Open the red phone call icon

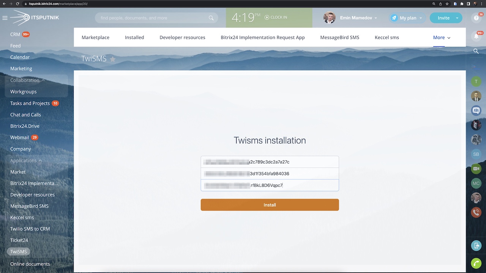[x=476, y=212]
